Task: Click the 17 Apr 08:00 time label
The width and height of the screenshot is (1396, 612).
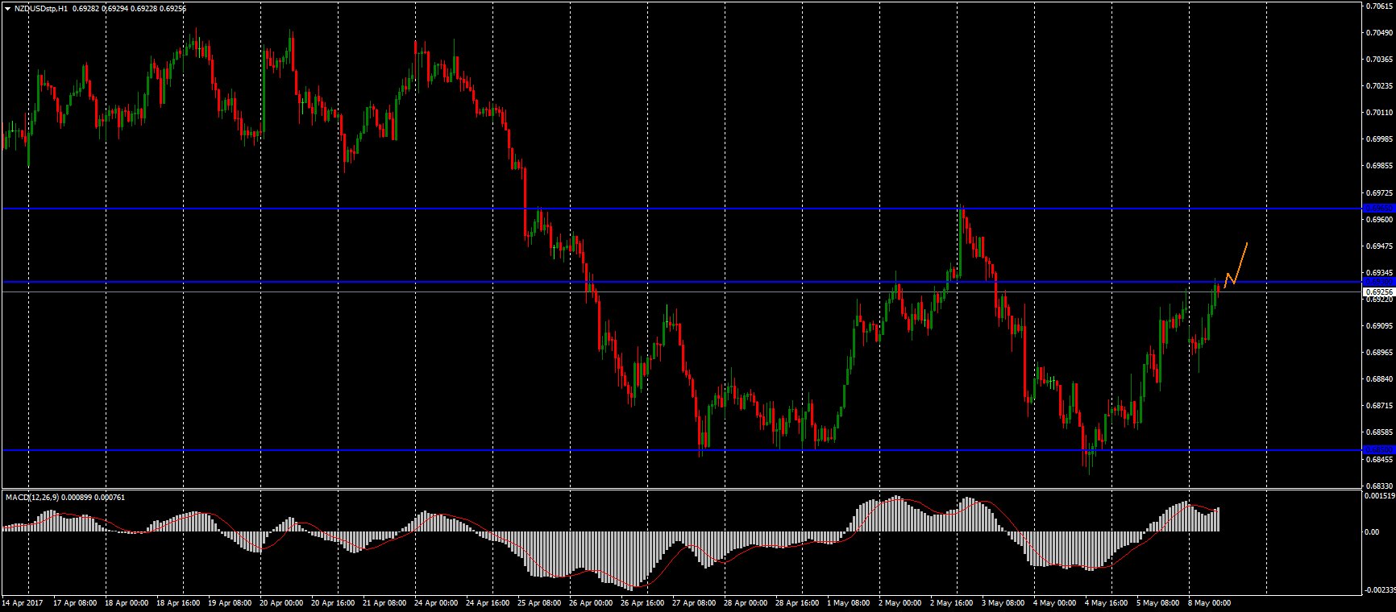Action: pos(75,602)
